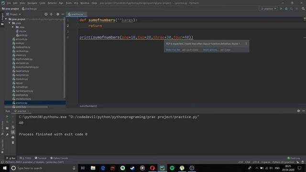Hide the Project panel with minus icon
The height and width of the screenshot is (172, 306).
[63, 14]
